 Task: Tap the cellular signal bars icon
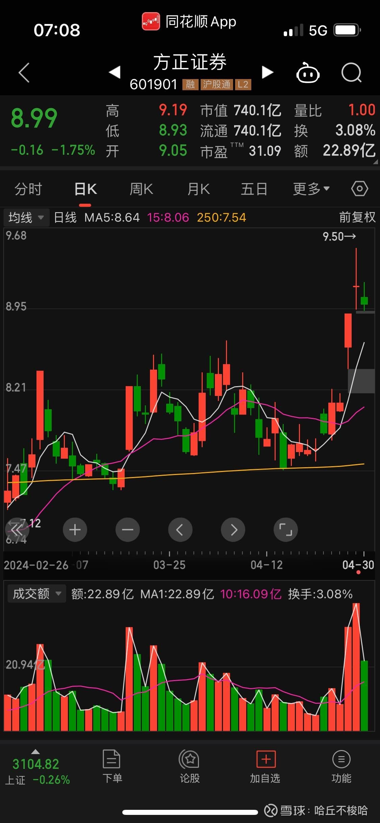coord(293,30)
